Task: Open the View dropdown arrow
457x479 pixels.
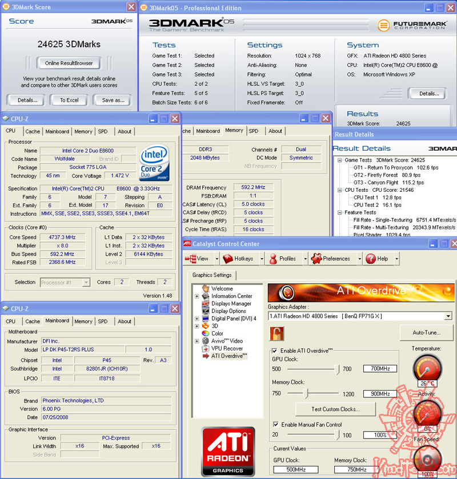Action: pos(217,259)
